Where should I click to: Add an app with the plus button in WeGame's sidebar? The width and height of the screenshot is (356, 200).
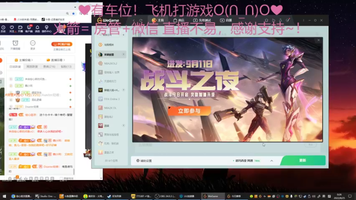[123, 35]
